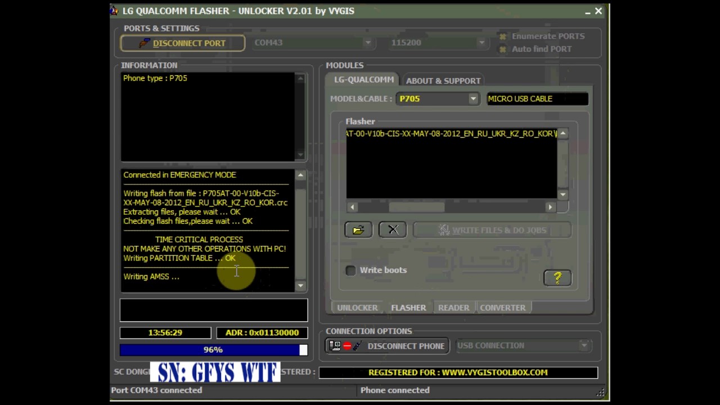Click WRITE FILES & DO JOBS button
720x405 pixels.
tap(492, 230)
